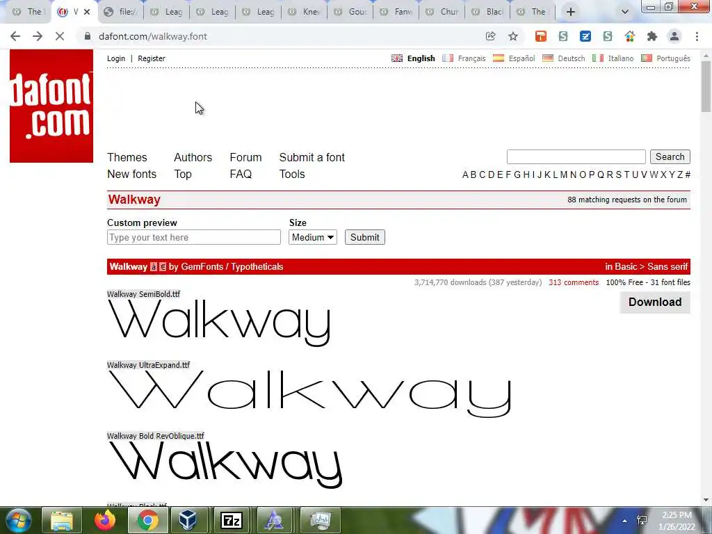This screenshot has height=534, width=712.
Task: Click the Login link
Action: point(116,58)
